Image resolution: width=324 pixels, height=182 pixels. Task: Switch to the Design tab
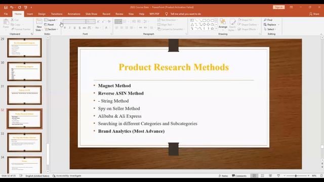[42, 14]
